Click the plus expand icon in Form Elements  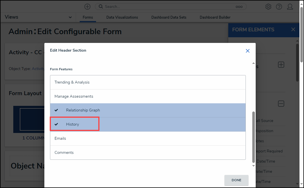(281, 65)
